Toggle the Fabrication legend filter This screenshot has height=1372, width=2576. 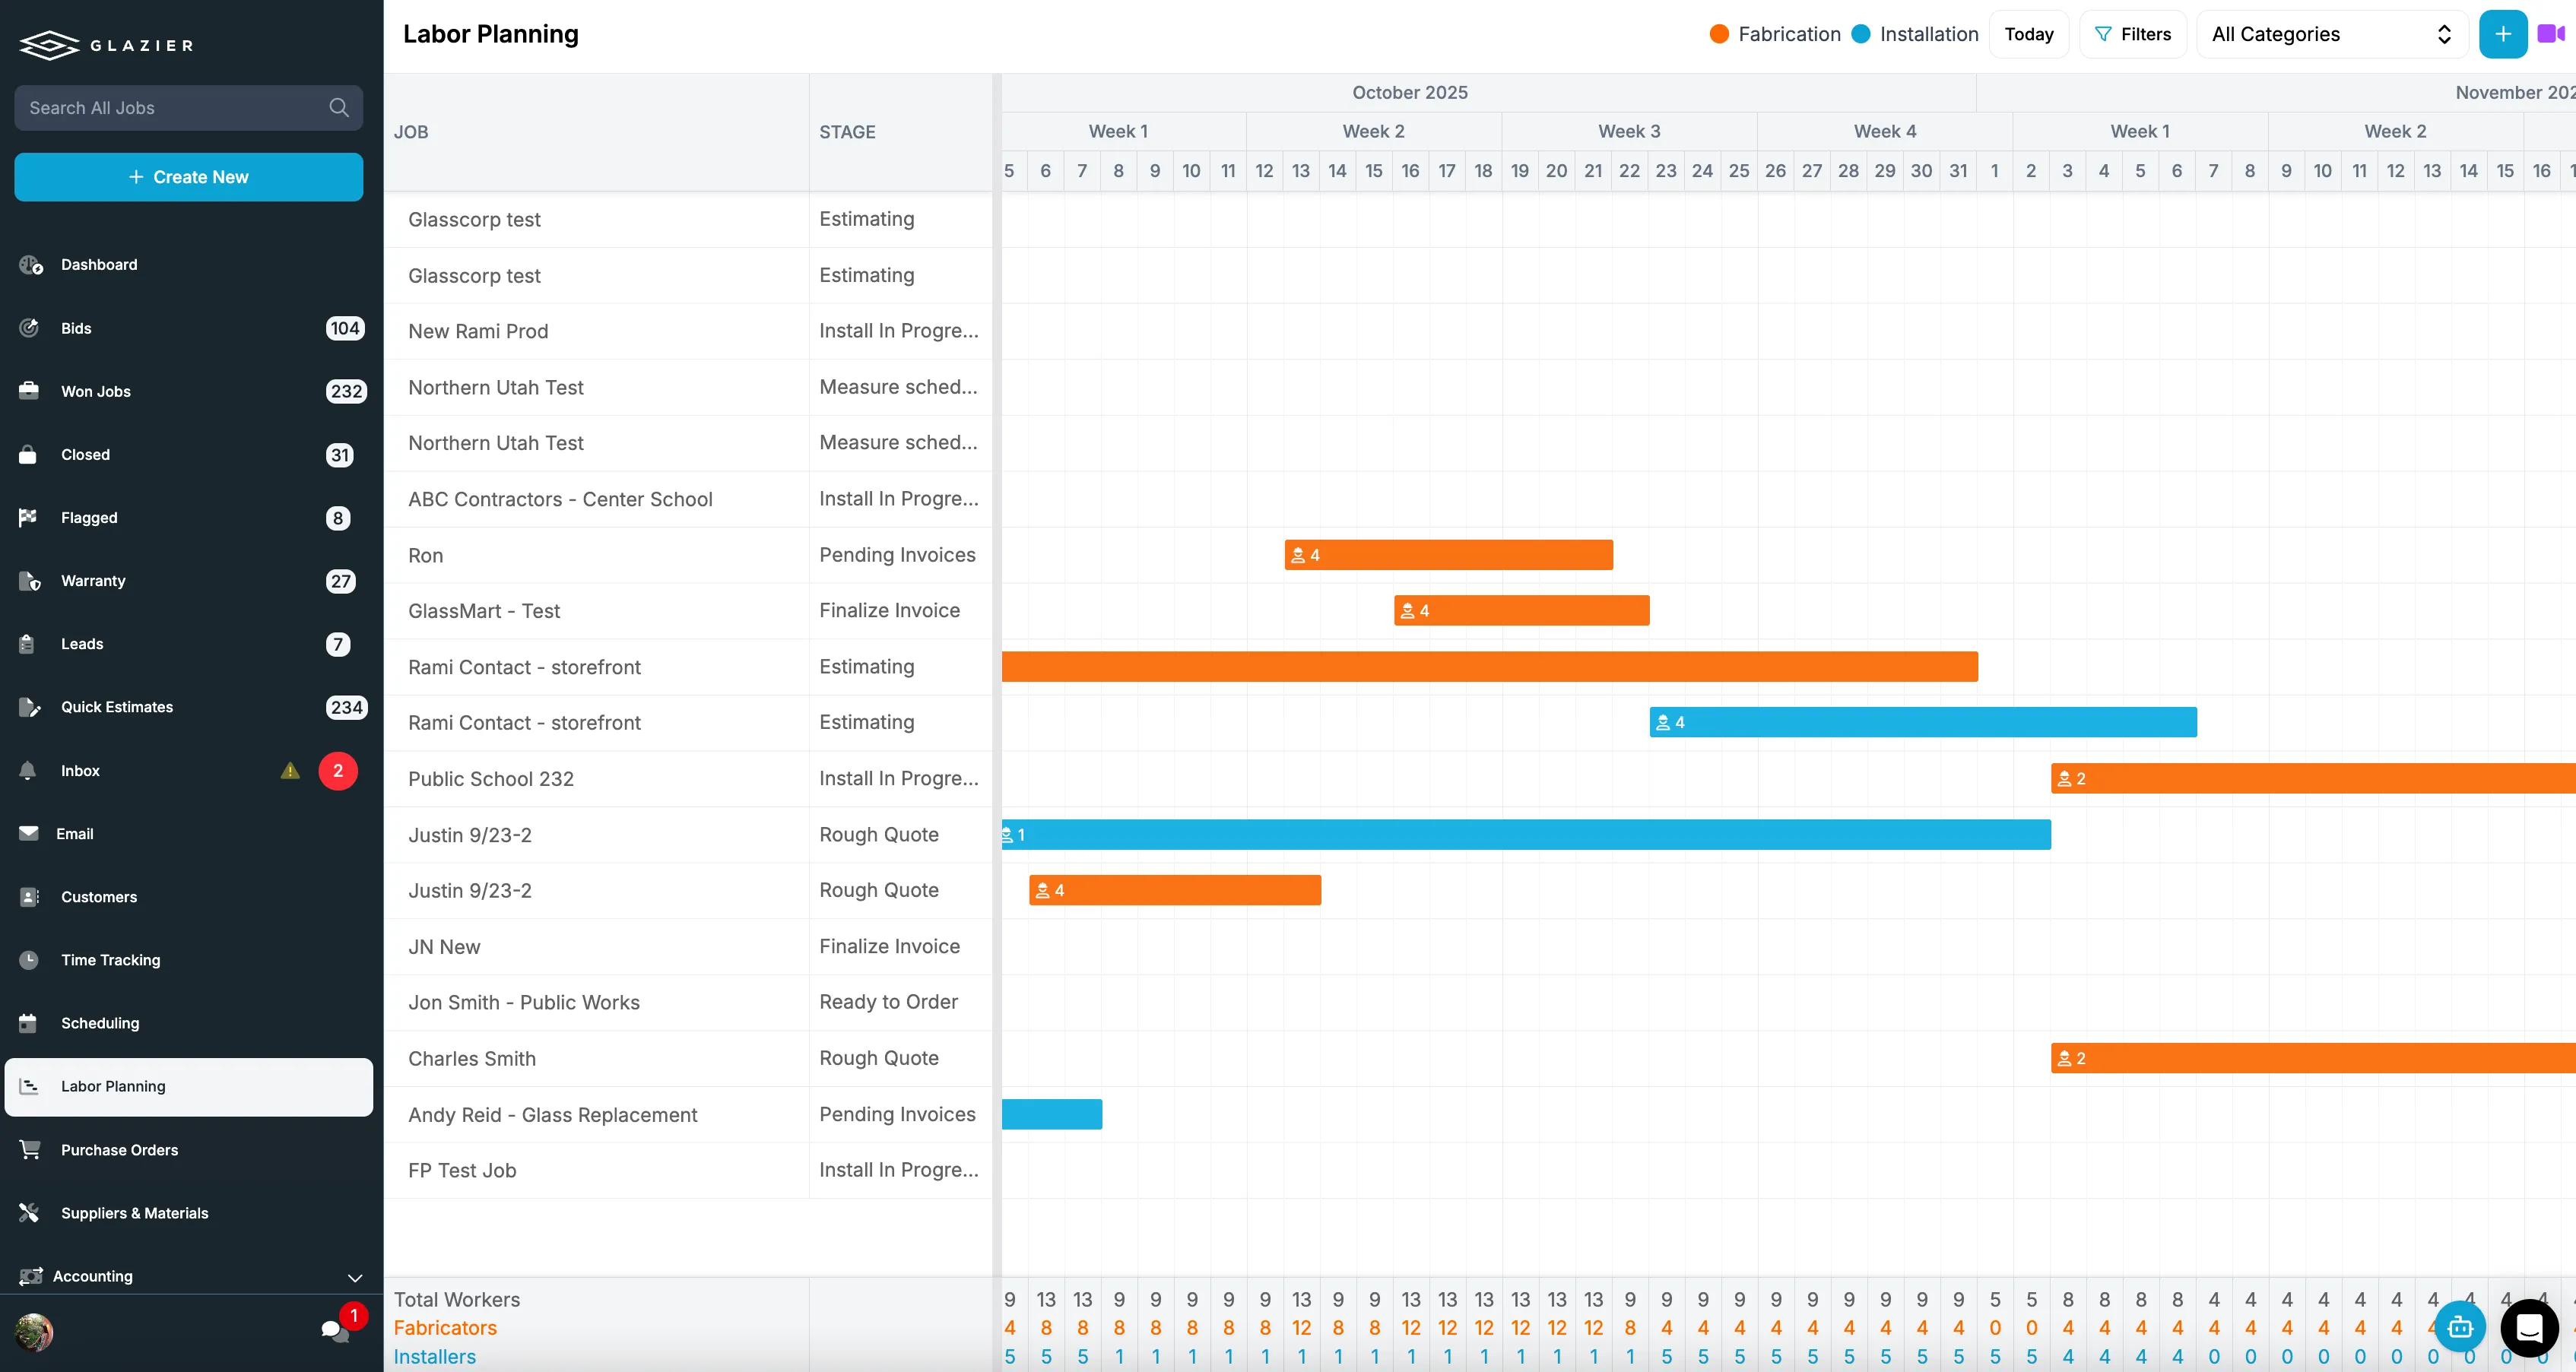tap(1775, 34)
